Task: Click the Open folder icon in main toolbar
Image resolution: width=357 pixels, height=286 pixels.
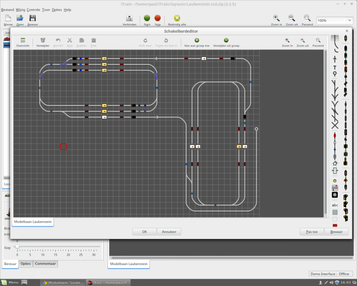Action: 20,18
